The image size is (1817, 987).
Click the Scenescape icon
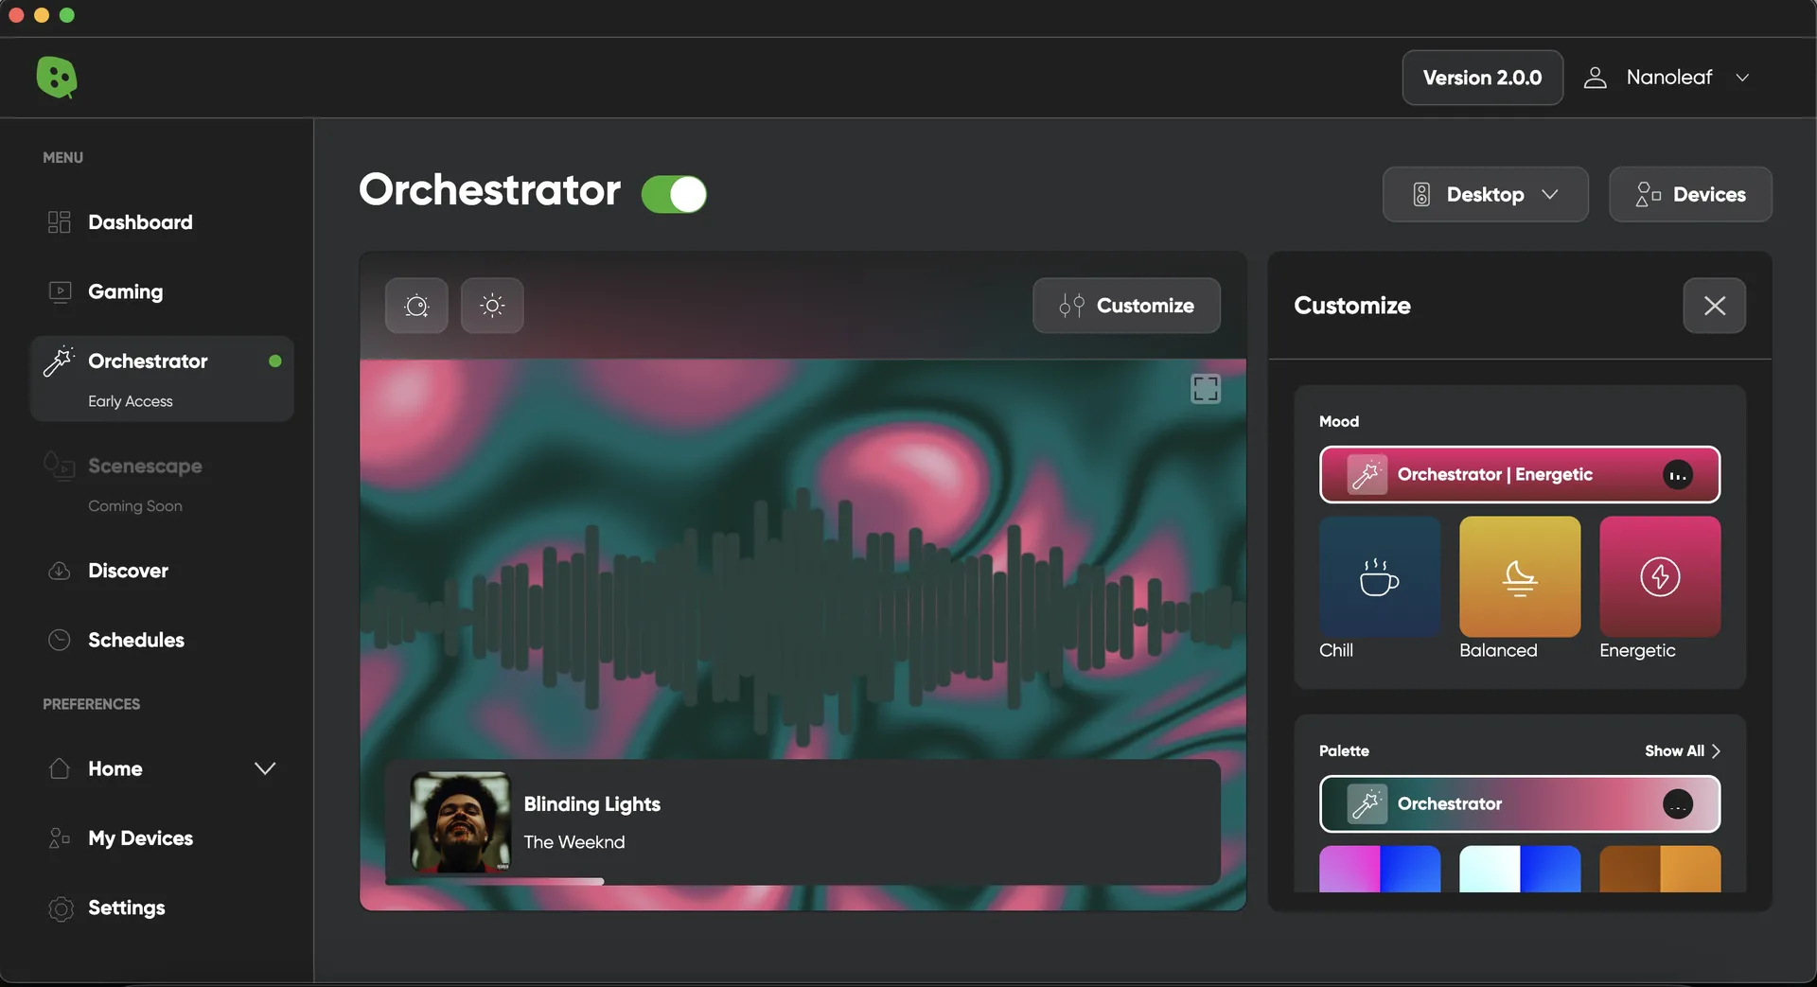coord(59,466)
